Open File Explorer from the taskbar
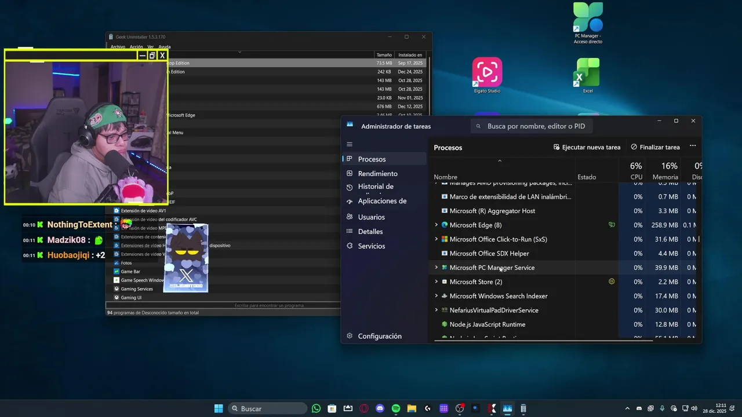The height and width of the screenshot is (417, 742). coord(412,408)
